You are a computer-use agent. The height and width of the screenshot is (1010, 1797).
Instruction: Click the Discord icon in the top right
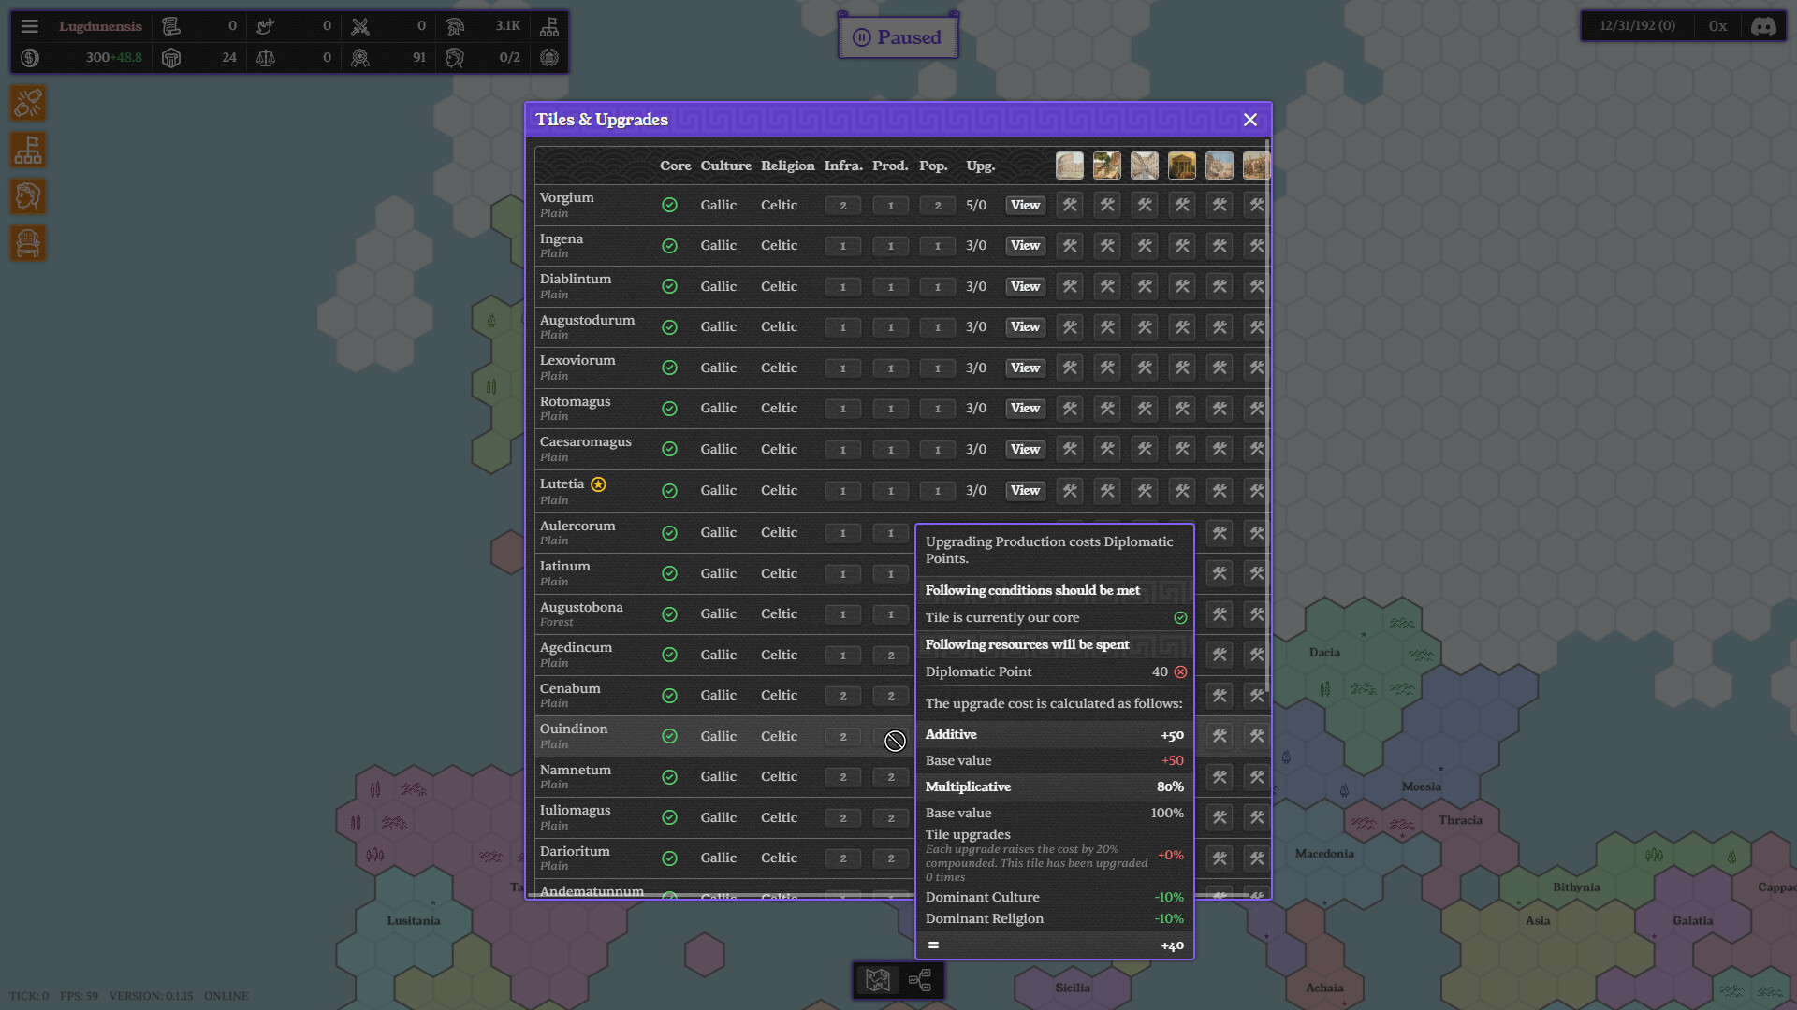(x=1763, y=26)
